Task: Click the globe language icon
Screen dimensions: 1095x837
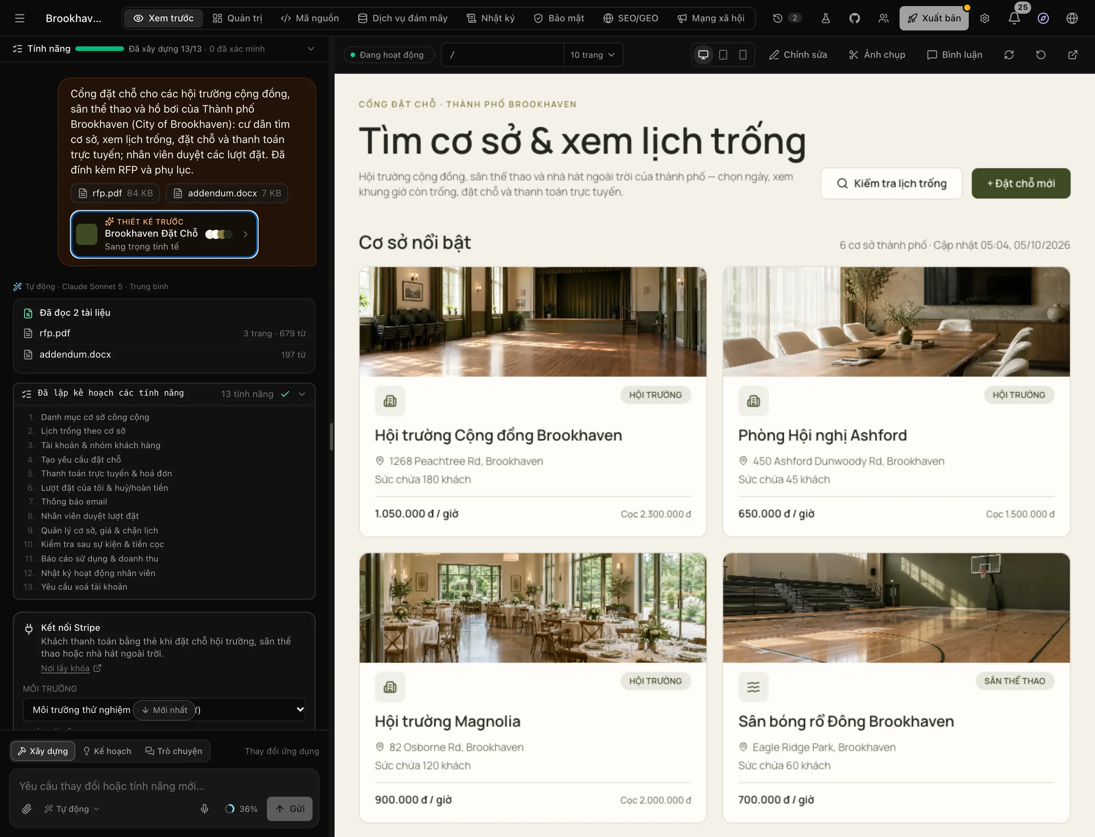Action: 1072,18
